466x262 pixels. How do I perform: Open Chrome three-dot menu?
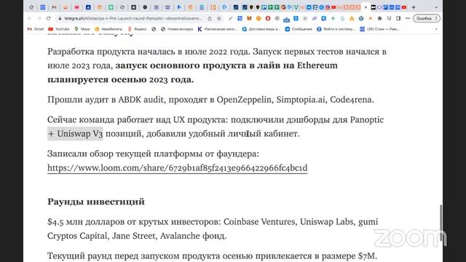tap(436, 18)
